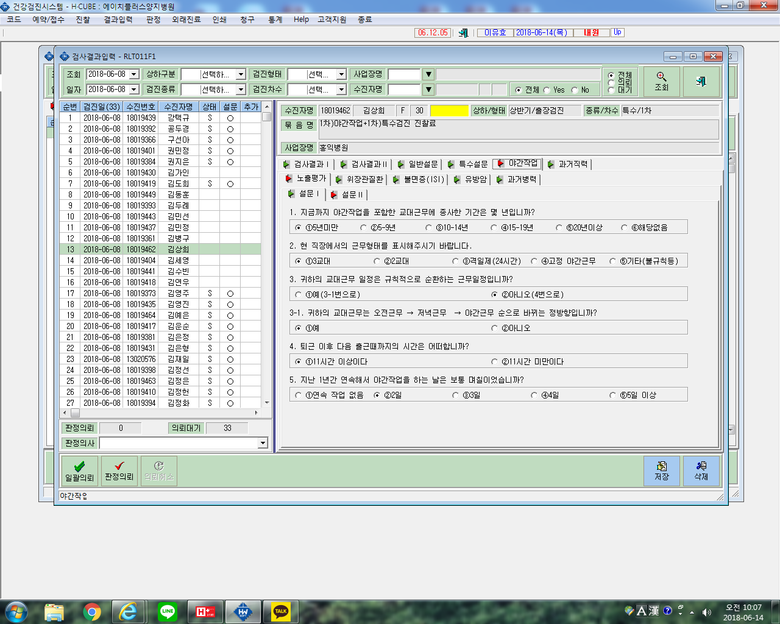Click the 일괄의뢰 green checkmark button
Screen dimensions: 780x624
(80, 471)
